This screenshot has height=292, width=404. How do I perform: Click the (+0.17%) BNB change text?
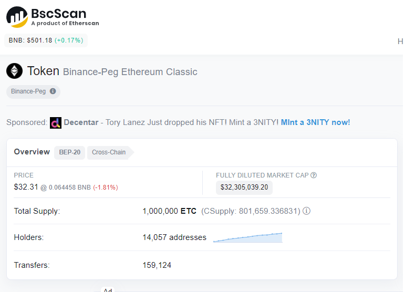pos(69,40)
